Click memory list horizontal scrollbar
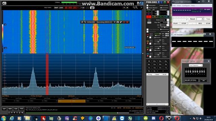Screen dimensions: 216x121 coord(157,105)
